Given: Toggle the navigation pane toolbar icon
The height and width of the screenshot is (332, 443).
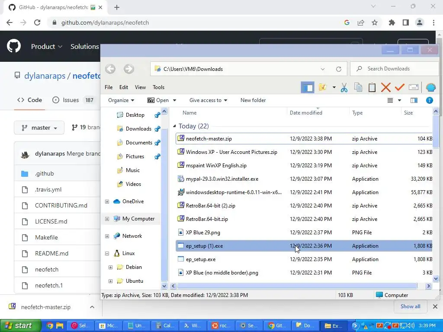Looking at the screenshot, I should 308,87.
